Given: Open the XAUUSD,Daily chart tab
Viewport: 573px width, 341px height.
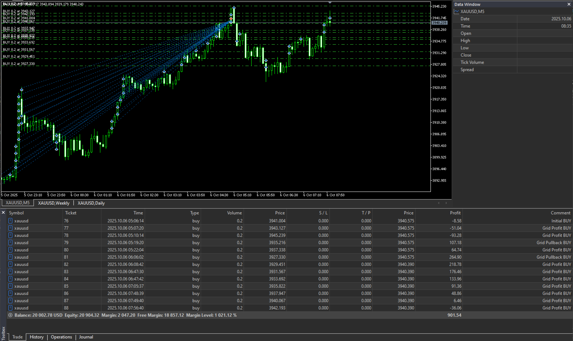Looking at the screenshot, I should coord(91,203).
